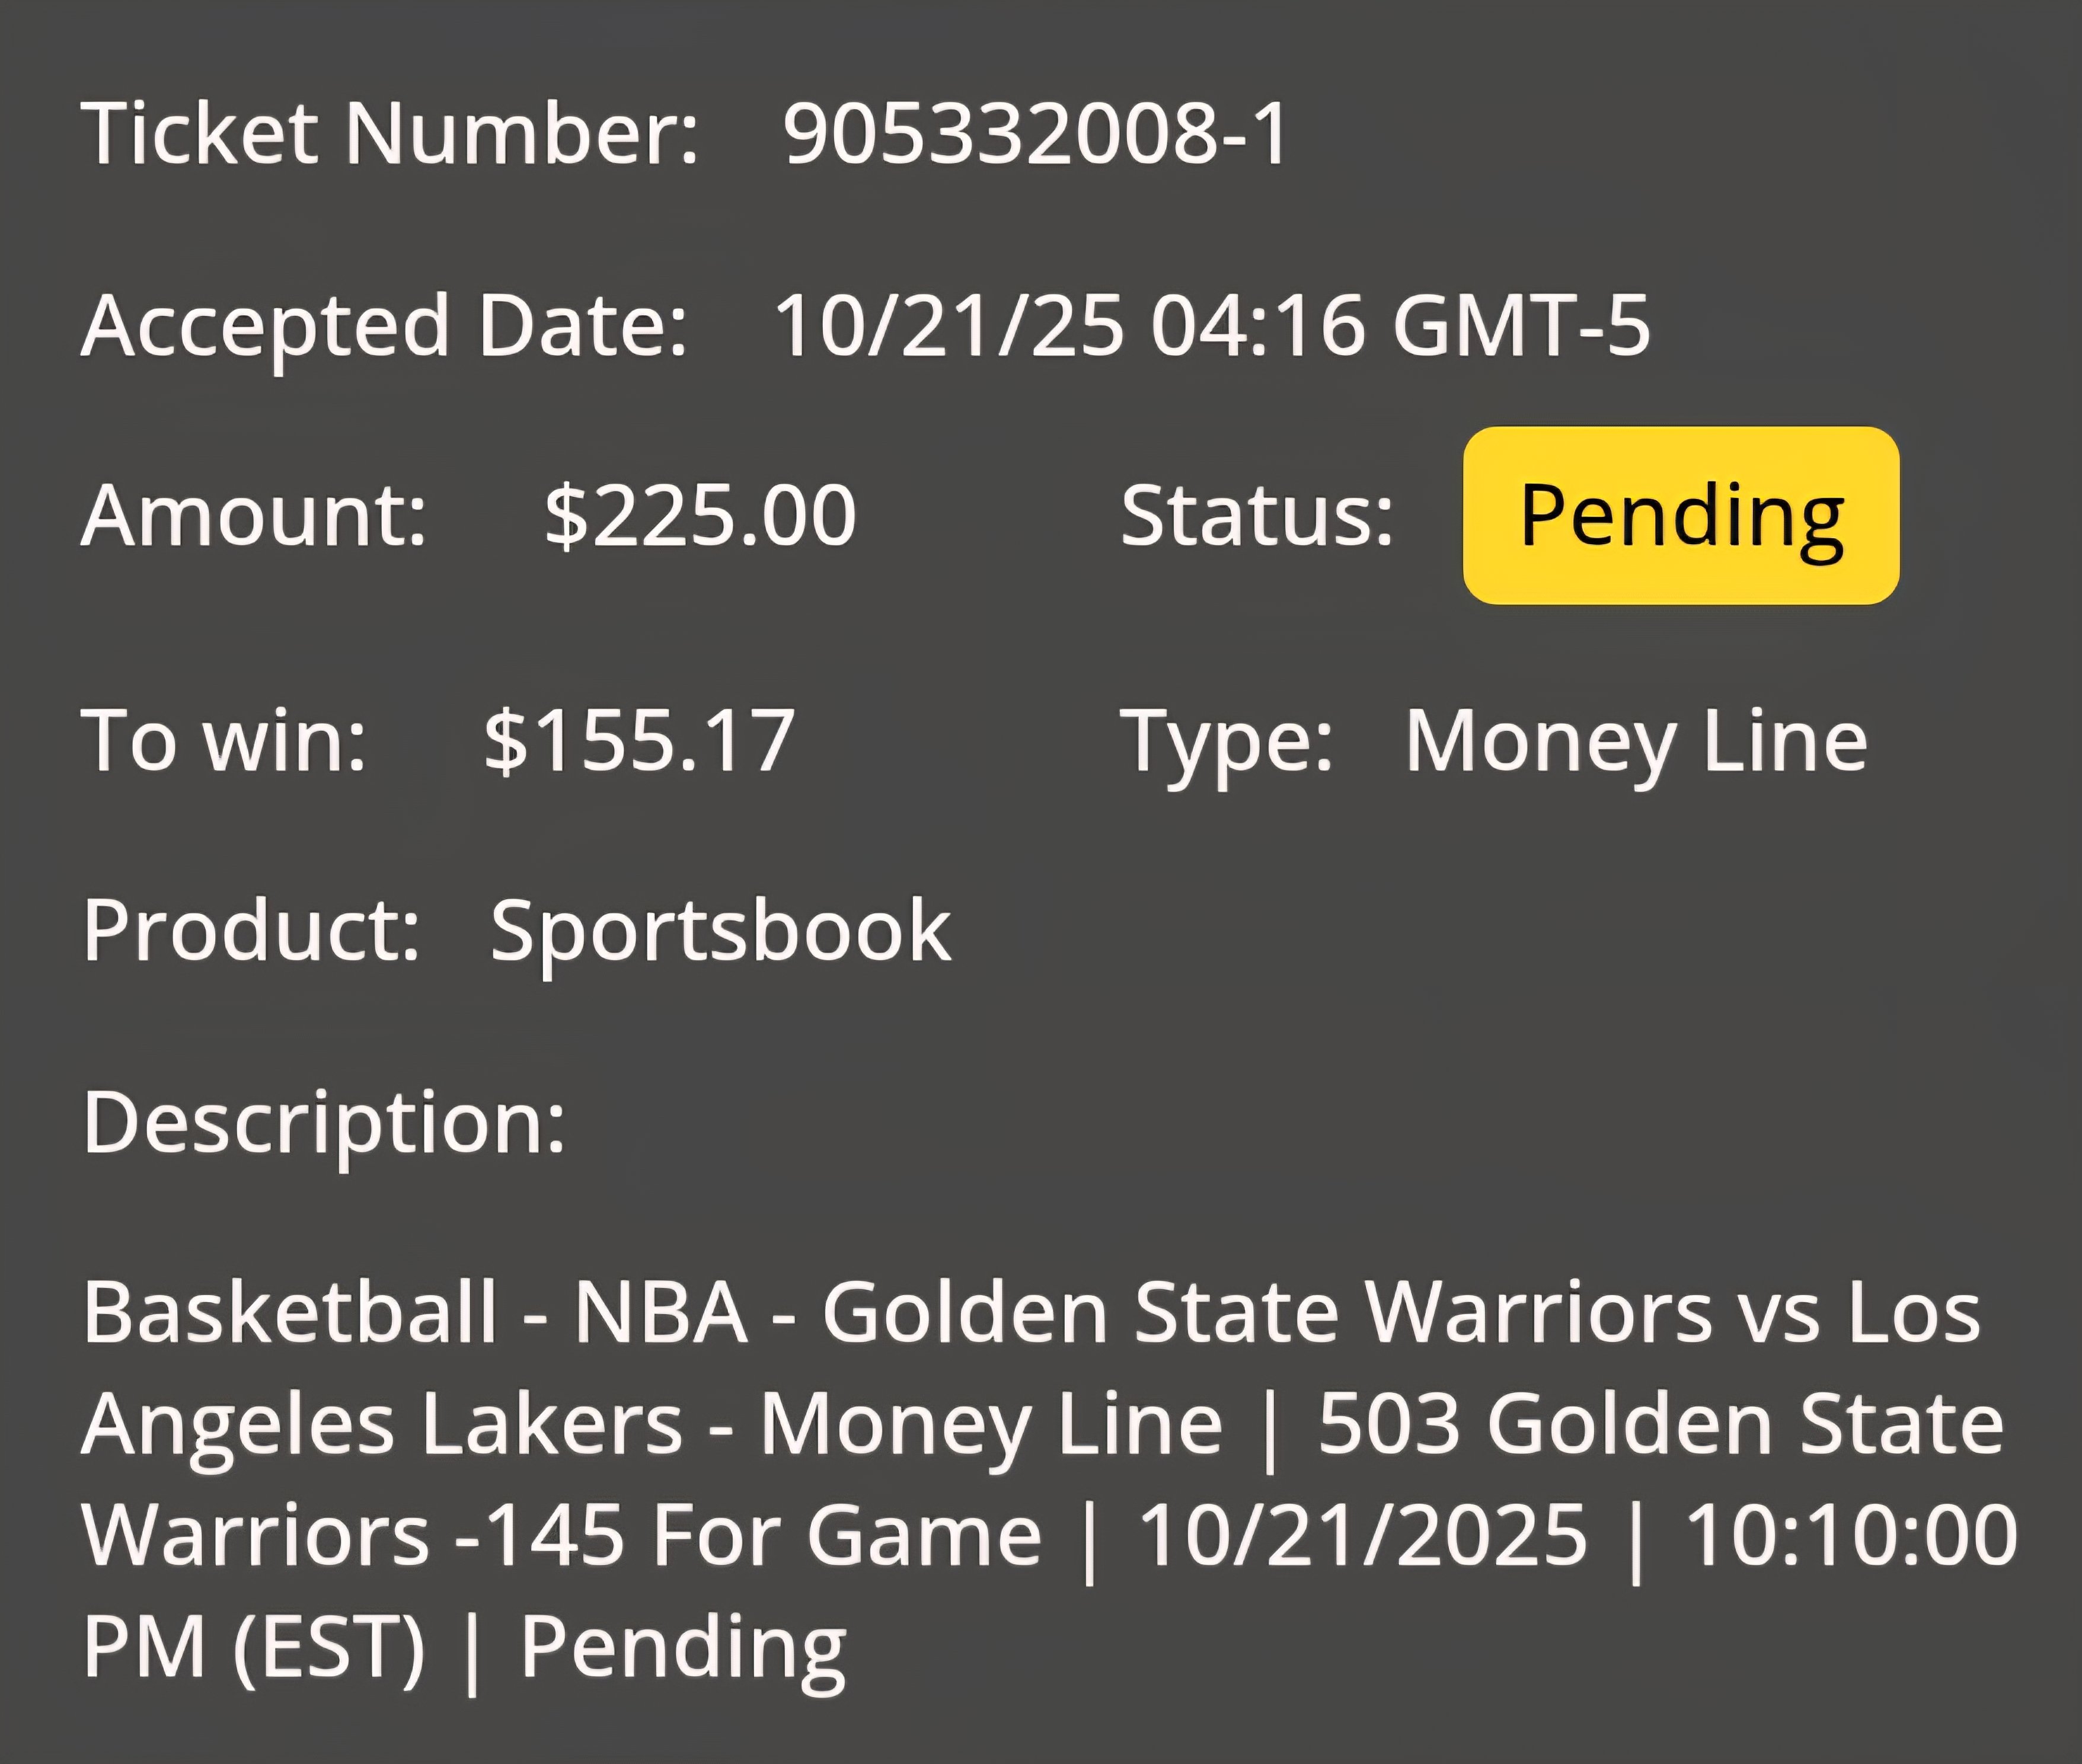Select the accepted date 10/21/25 04:16 GMT-5
Screen dimensions: 2082x1764
pyautogui.click(x=1212, y=325)
